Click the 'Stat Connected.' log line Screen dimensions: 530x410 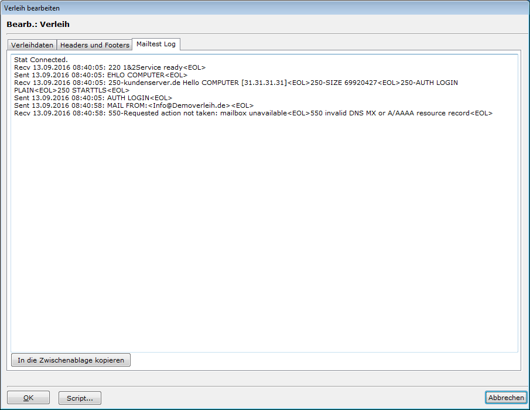point(41,60)
